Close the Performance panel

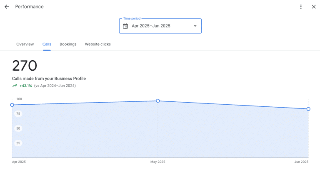point(314,7)
